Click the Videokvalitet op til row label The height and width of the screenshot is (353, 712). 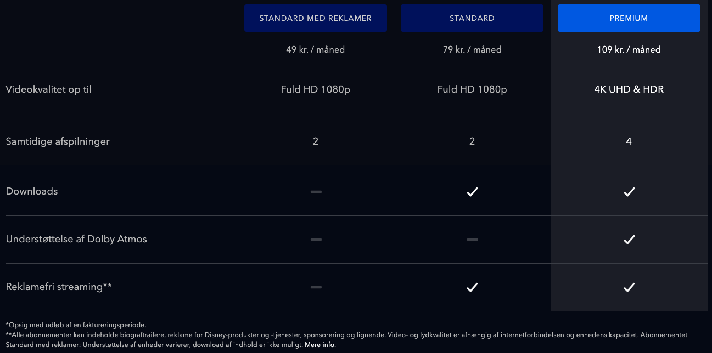click(48, 89)
